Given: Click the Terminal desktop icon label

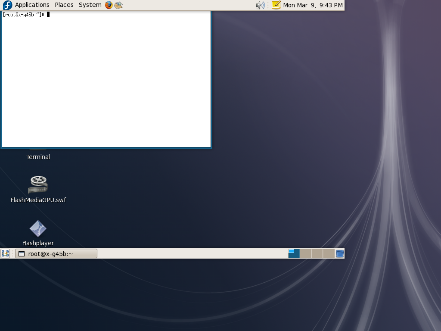Looking at the screenshot, I should [x=38, y=157].
